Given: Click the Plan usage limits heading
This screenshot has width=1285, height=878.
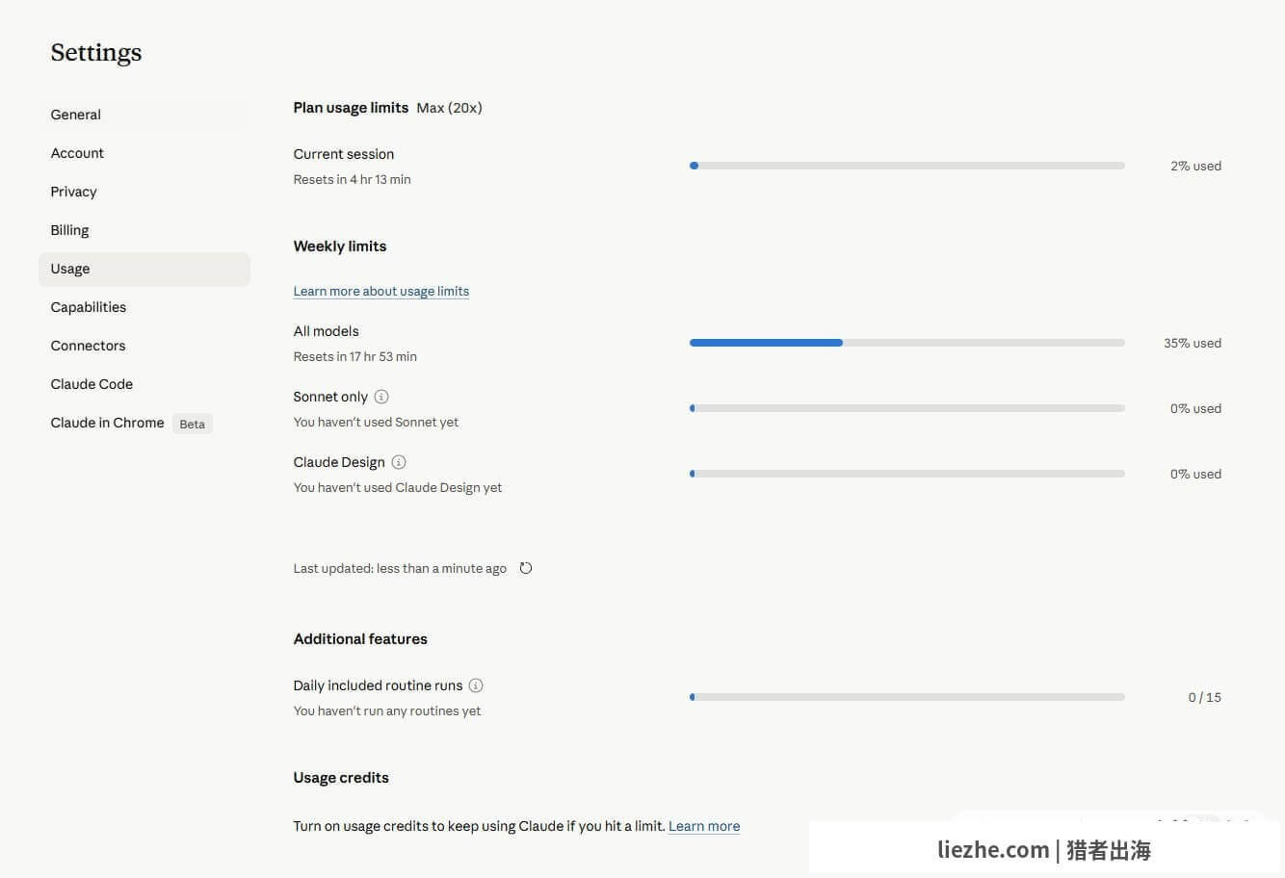Looking at the screenshot, I should click(351, 108).
